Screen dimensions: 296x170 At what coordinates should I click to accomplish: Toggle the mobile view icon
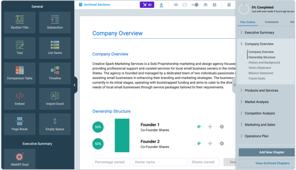(x=185, y=5)
